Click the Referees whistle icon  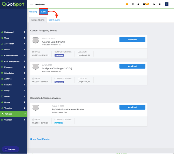pyautogui.click(x=3, y=114)
